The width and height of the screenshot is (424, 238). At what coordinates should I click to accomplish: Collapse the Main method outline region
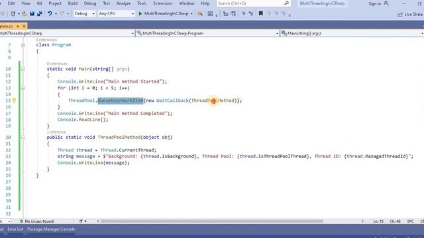tap(23, 69)
